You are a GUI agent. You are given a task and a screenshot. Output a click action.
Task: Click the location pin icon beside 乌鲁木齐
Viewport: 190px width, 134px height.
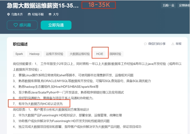[x=8, y=15]
